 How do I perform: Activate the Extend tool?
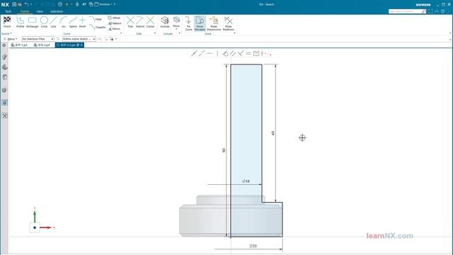(140, 22)
